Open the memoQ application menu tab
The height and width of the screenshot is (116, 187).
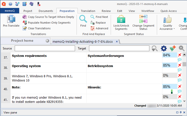pyautogui.click(x=10, y=11)
